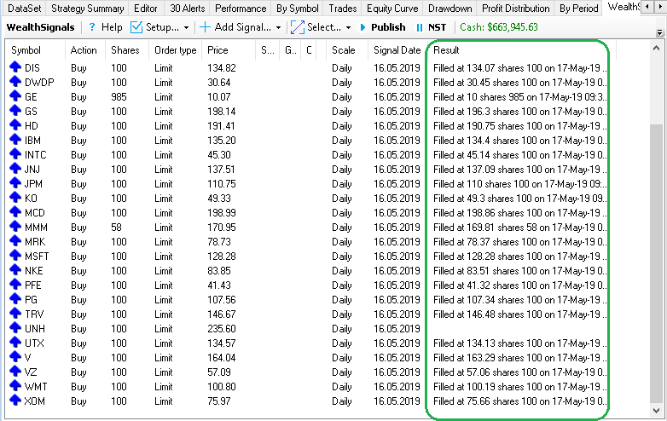Click the Publish play icon
Screen dimensions: 667x421
coord(363,27)
